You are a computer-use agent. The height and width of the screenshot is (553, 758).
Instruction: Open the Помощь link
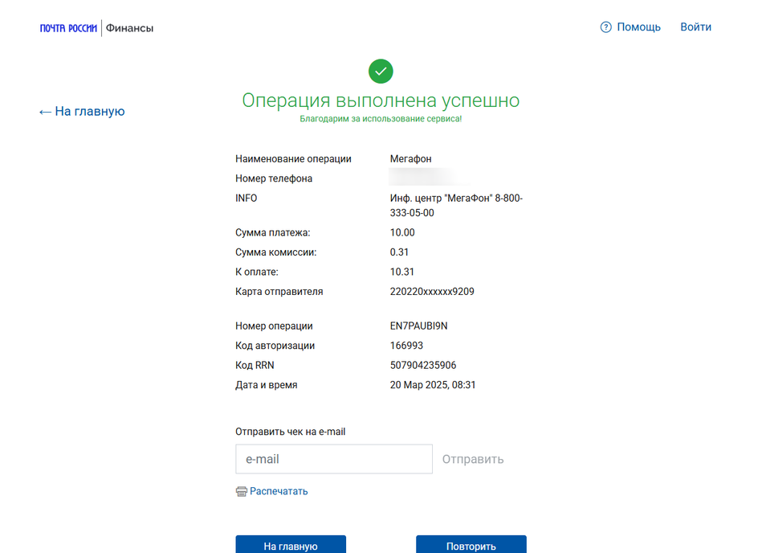(638, 27)
